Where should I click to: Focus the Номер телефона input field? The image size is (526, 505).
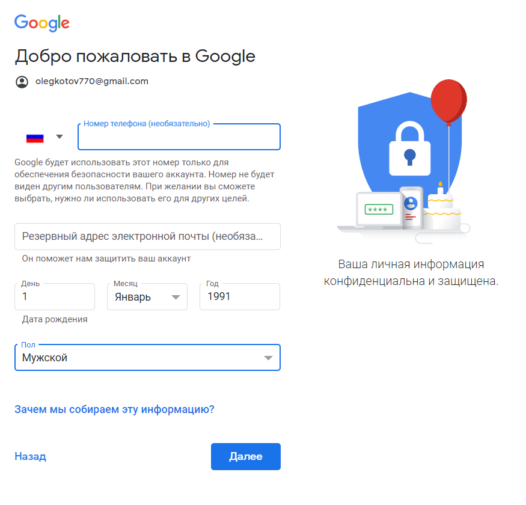coord(179,137)
